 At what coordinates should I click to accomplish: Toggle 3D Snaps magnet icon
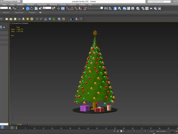(x=68, y=8)
